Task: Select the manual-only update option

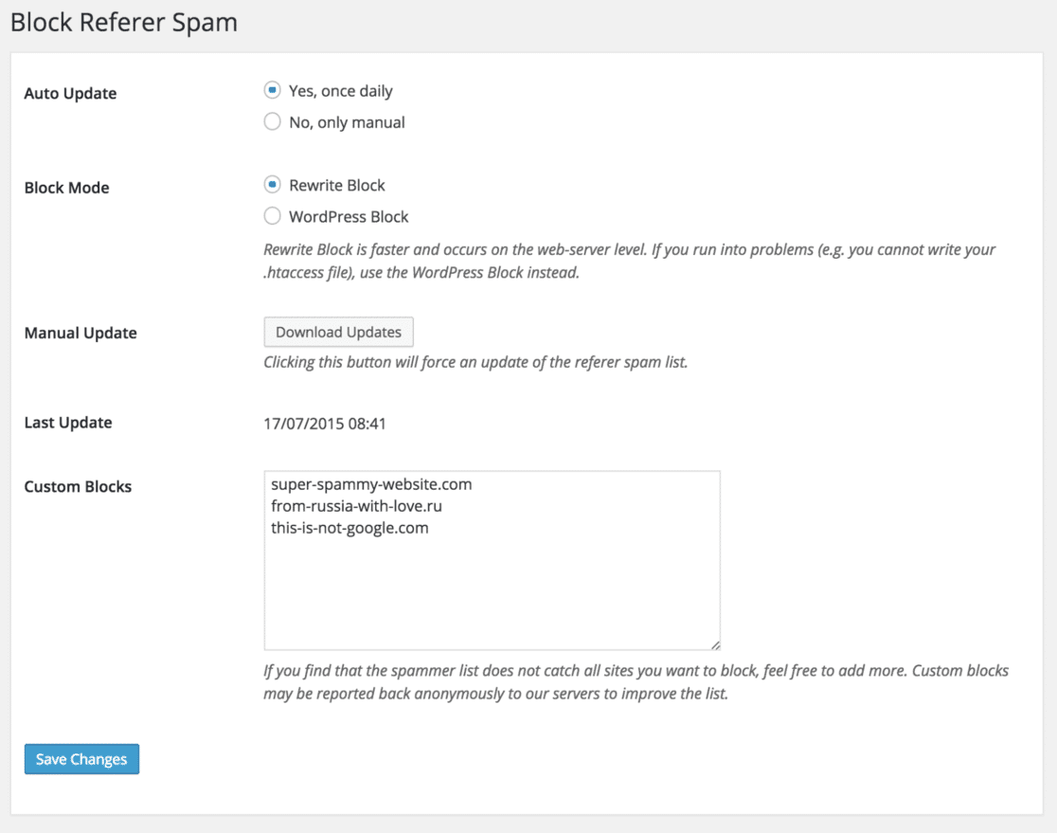Action: click(x=272, y=121)
